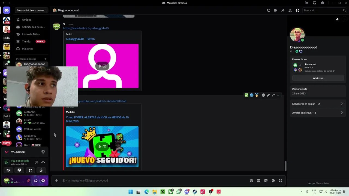The height and width of the screenshot is (196, 349).
Task: Start an activity from the voice panel
Action: pos(30,170)
